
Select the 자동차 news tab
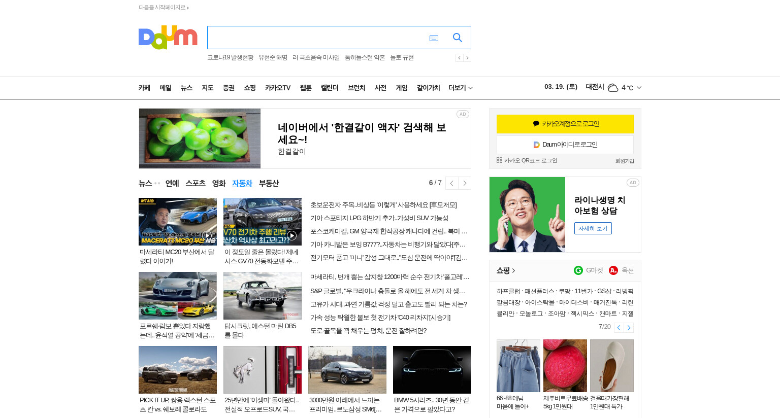pyautogui.click(x=242, y=183)
